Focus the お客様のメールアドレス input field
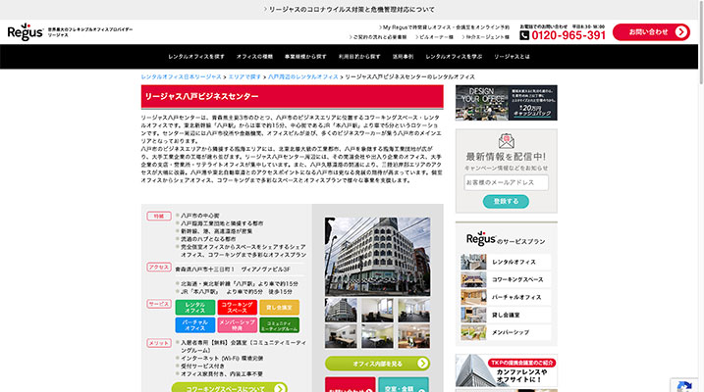The image size is (704, 392). 506,182
